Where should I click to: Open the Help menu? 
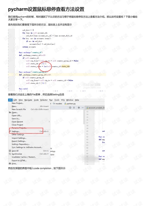point(77,100)
